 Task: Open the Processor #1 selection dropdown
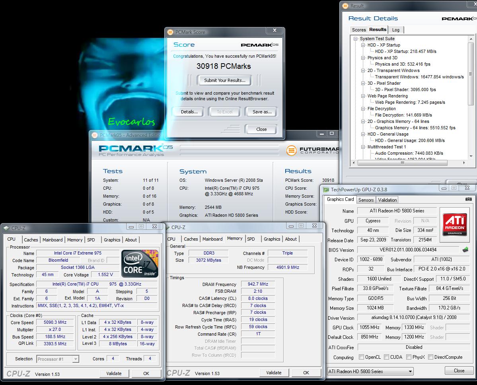58,359
